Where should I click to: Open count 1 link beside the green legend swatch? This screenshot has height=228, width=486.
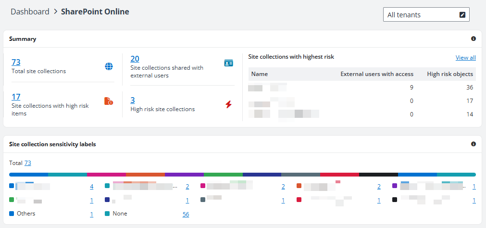pos(92,201)
